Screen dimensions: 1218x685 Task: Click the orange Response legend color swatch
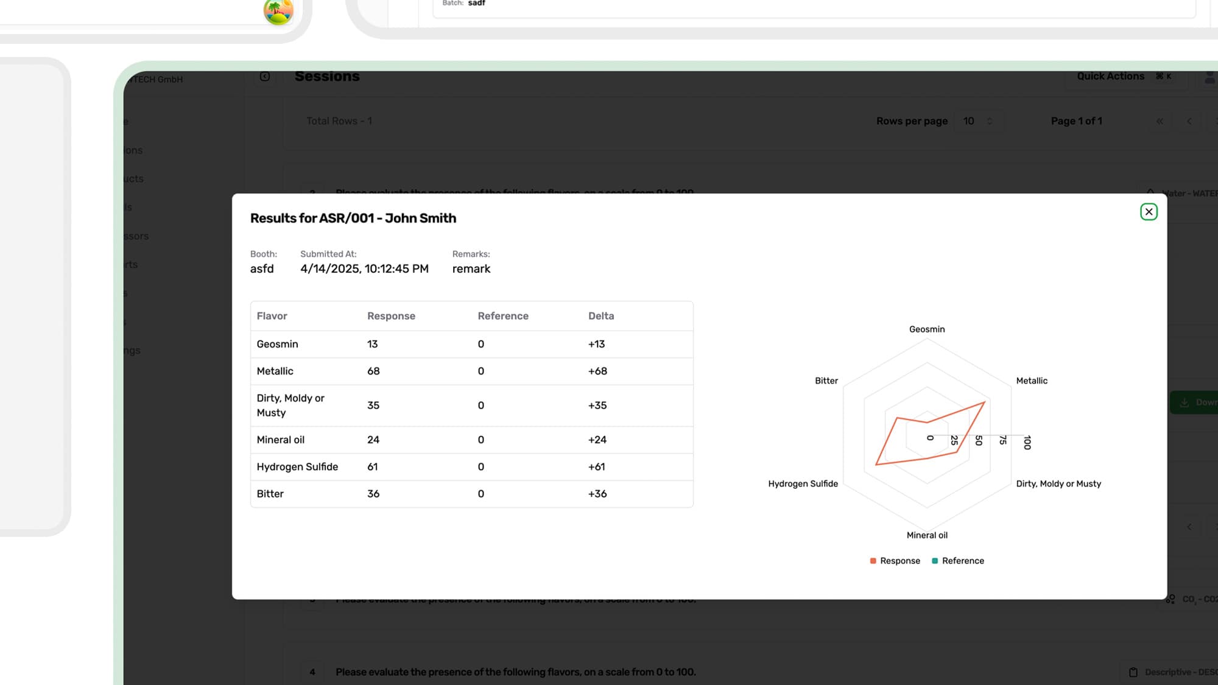click(x=873, y=561)
